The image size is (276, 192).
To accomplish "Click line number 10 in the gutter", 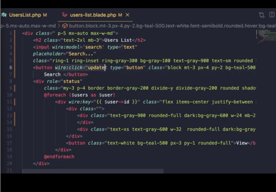I will [x=9, y=95].
